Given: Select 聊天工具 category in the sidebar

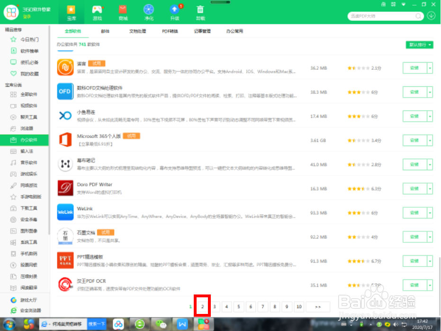Looking at the screenshot, I should click(x=24, y=117).
